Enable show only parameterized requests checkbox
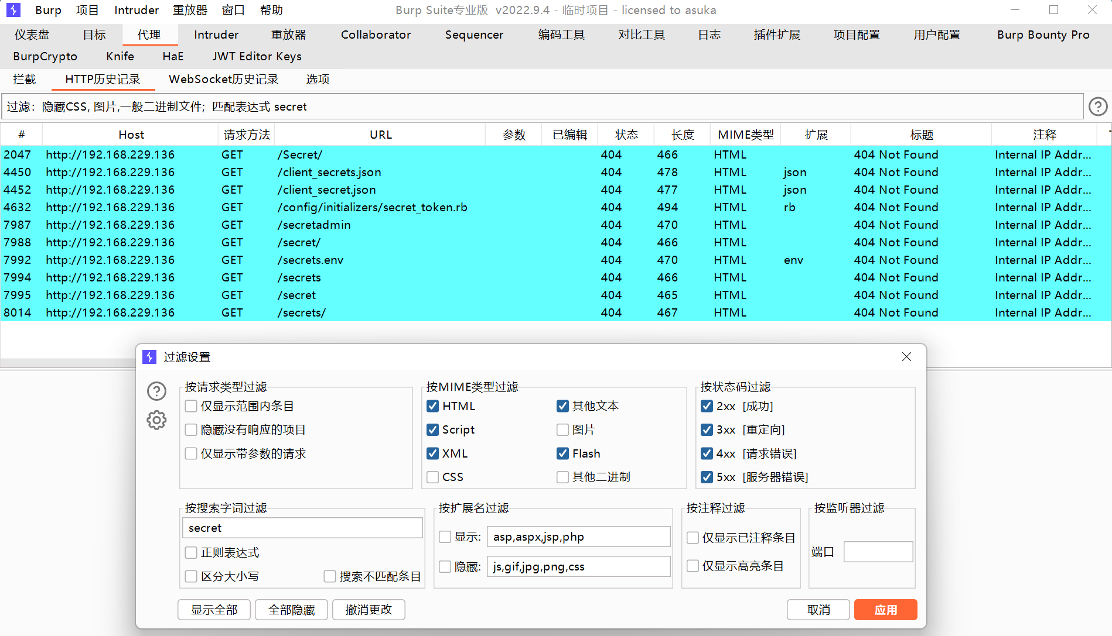Viewport: 1112px width, 636px height. 191,453
